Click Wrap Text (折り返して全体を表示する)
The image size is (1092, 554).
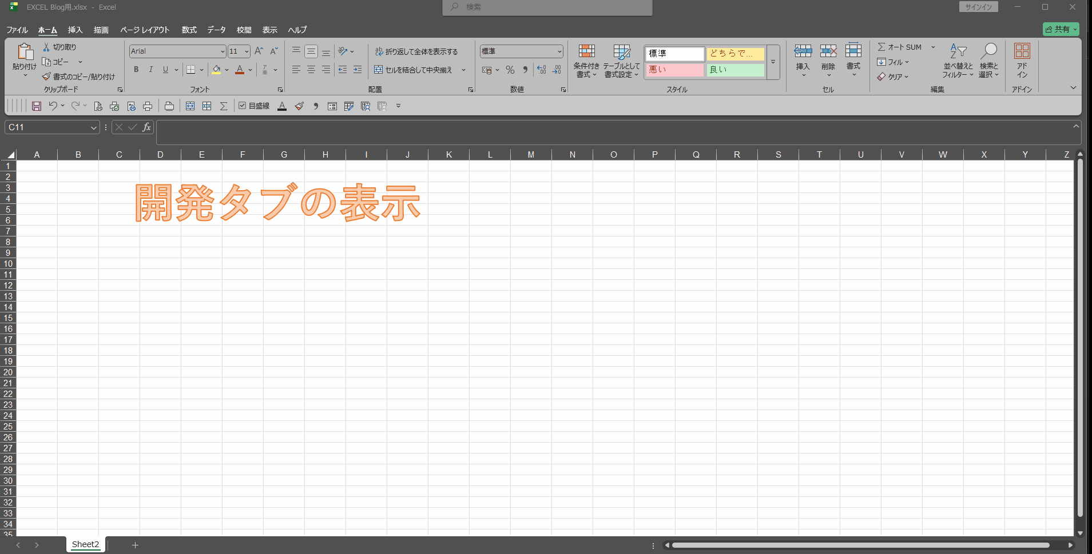[x=416, y=51]
